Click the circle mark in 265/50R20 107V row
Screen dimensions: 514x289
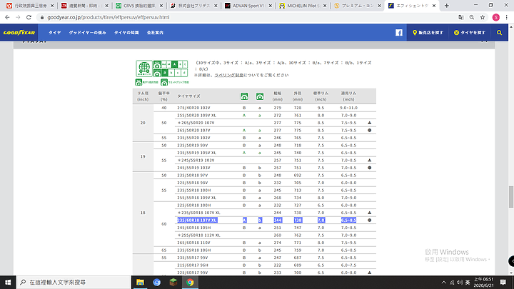pyautogui.click(x=370, y=131)
